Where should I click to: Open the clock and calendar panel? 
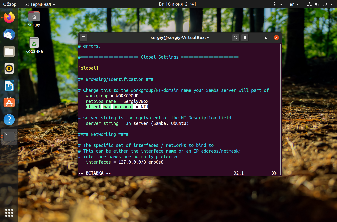coord(178,4)
